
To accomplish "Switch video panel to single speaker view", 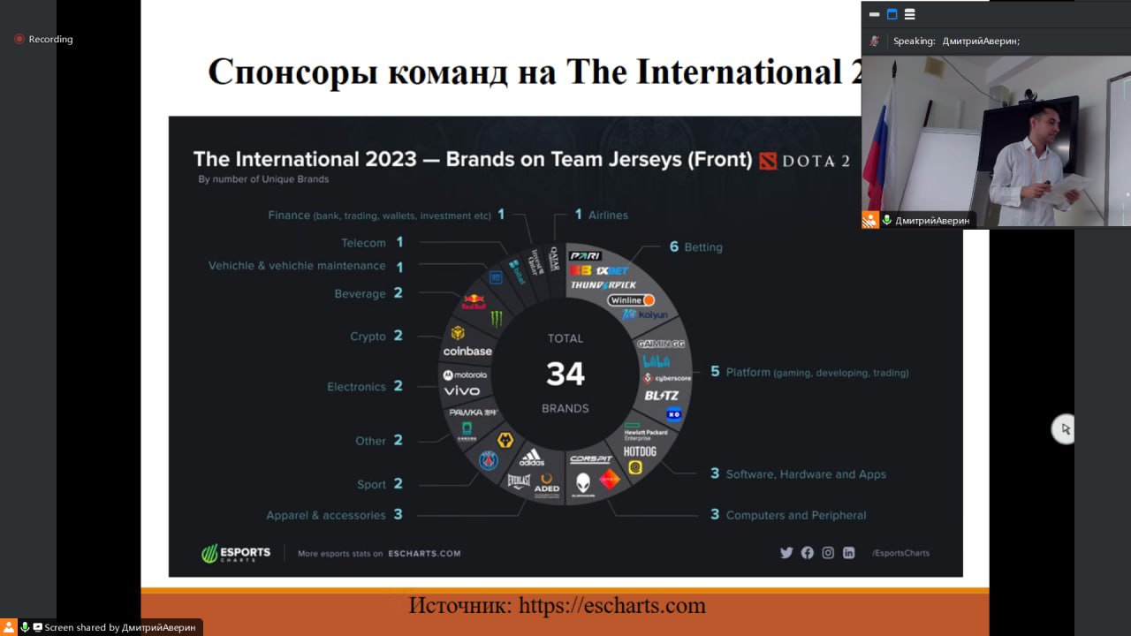I will click(x=892, y=14).
